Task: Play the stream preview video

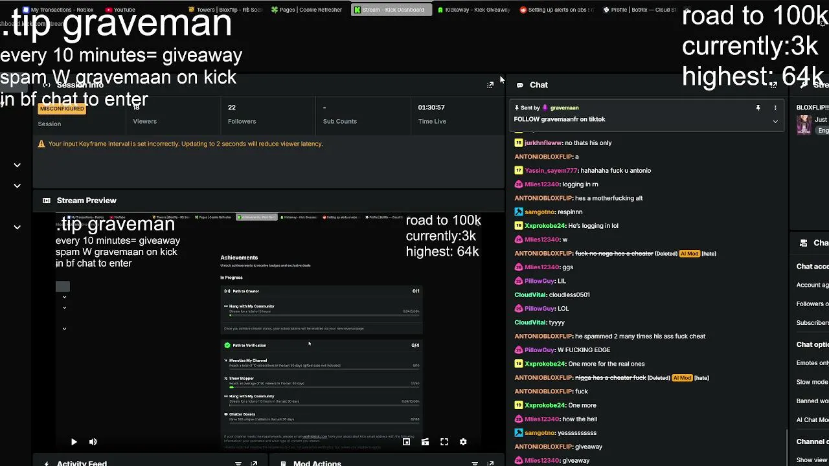Action: [74, 442]
